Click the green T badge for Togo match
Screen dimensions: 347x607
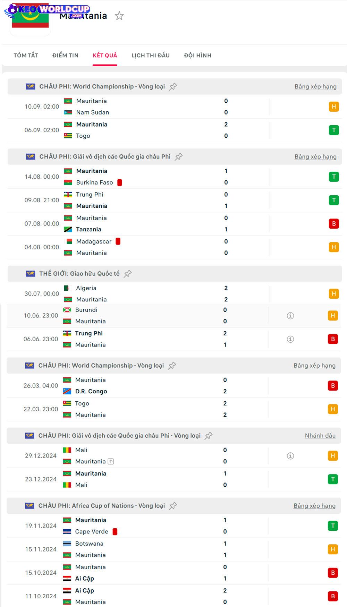[334, 130]
